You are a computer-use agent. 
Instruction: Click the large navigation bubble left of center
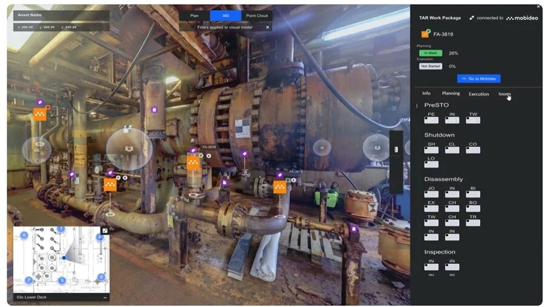(x=129, y=149)
